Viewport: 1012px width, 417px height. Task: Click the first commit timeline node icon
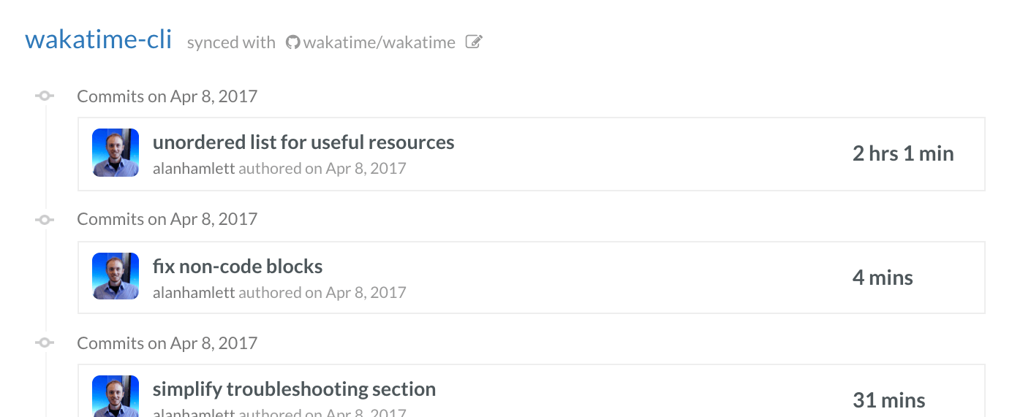point(45,96)
